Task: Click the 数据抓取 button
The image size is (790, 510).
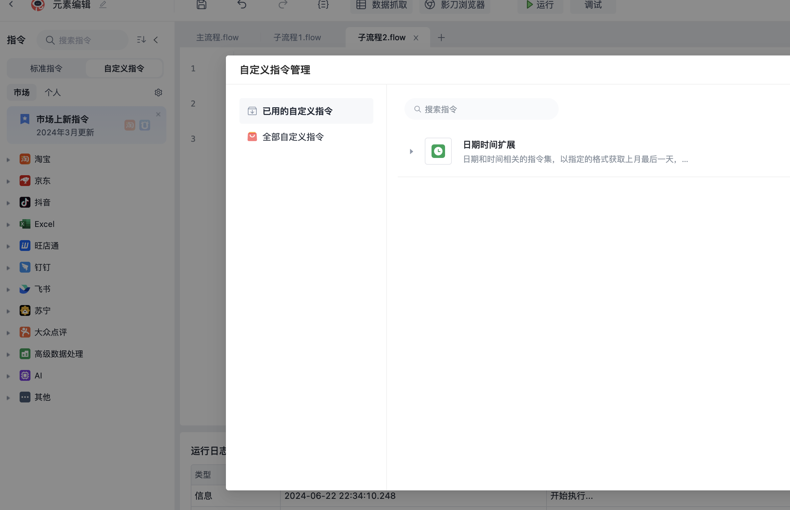Action: [x=381, y=5]
